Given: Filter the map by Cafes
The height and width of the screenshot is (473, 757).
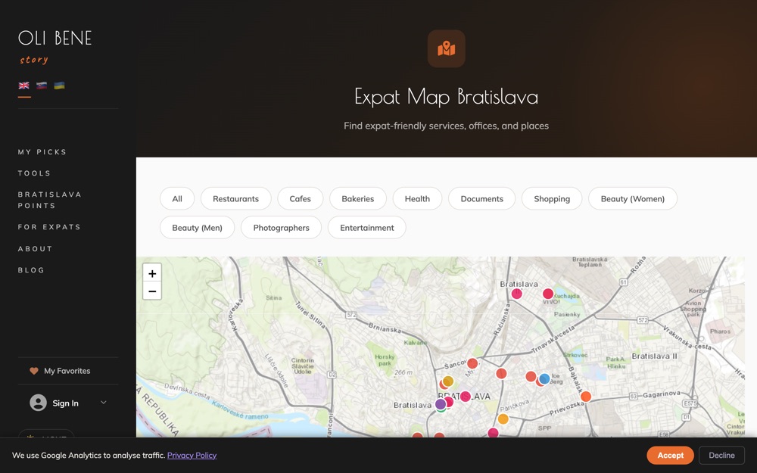Looking at the screenshot, I should [x=301, y=198].
